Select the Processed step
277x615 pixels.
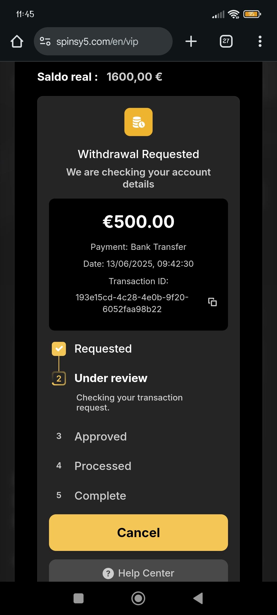(103, 466)
